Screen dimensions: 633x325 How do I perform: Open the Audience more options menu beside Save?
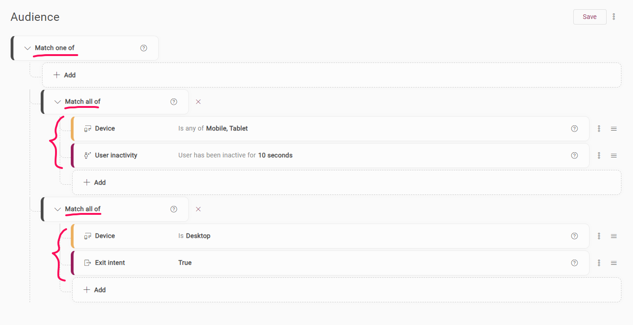click(x=614, y=17)
